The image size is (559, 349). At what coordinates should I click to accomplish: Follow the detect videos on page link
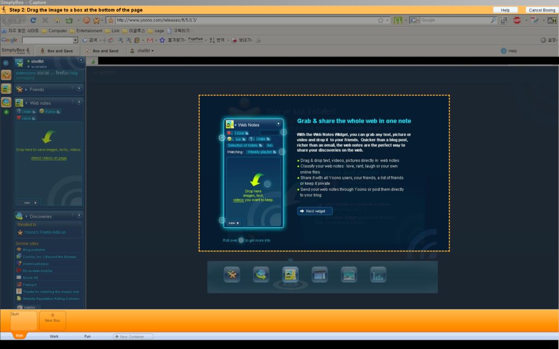(49, 158)
